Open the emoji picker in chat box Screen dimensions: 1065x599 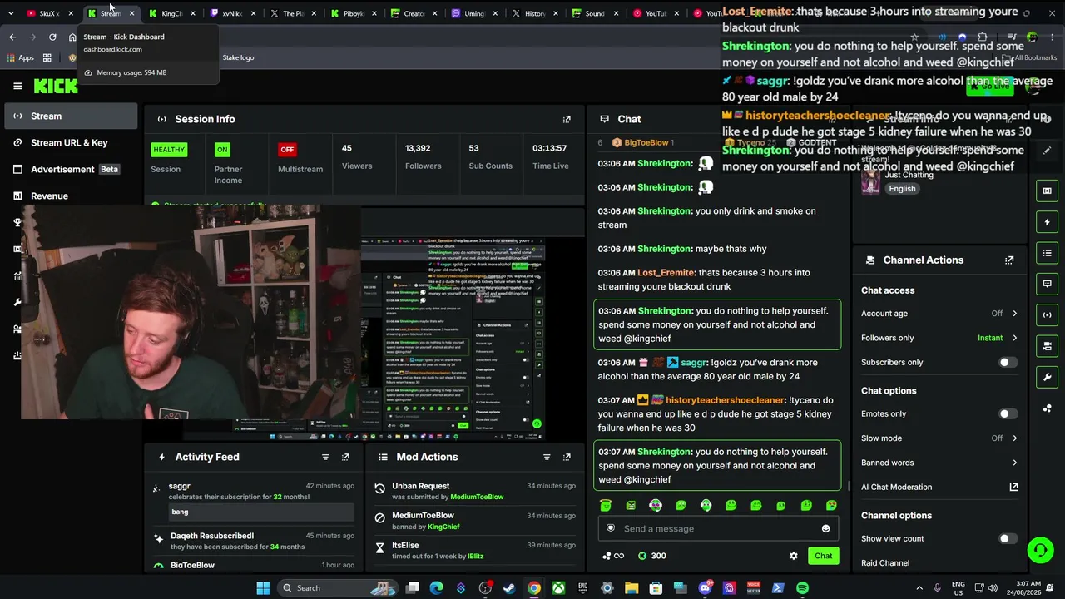(825, 528)
